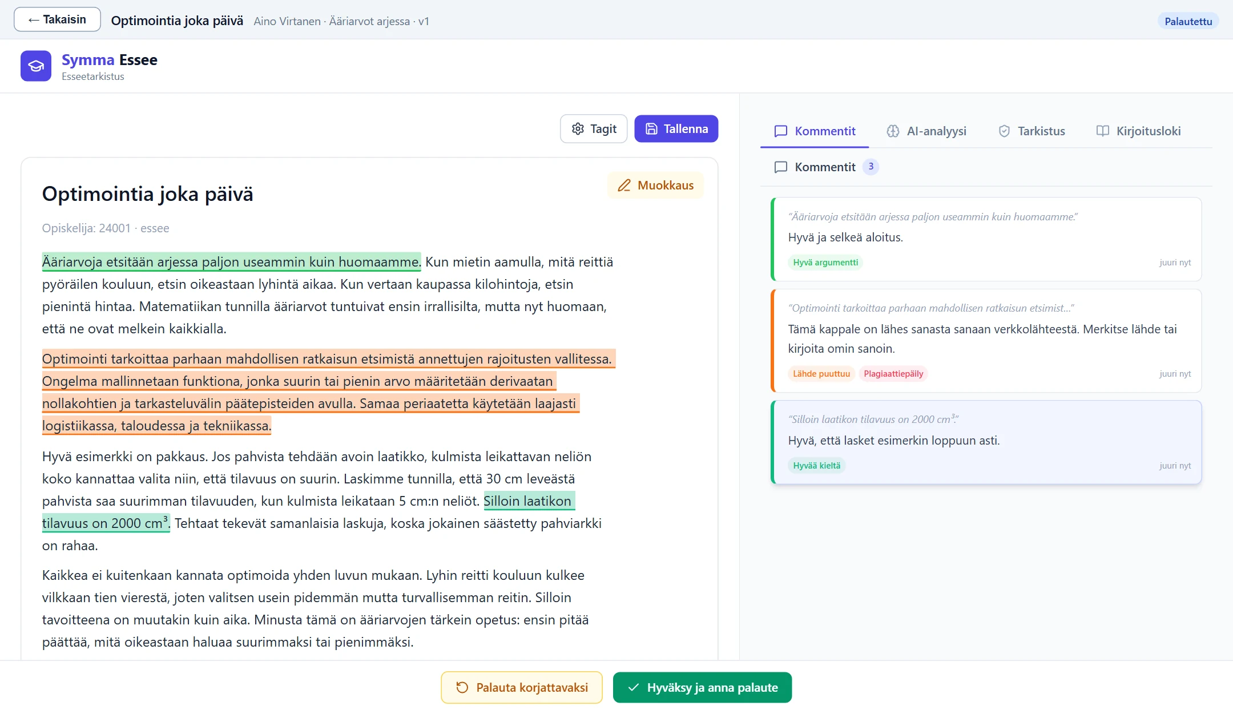Click the floppy disk icon on Tallenna
Image resolution: width=1233 pixels, height=714 pixels.
(x=651, y=129)
